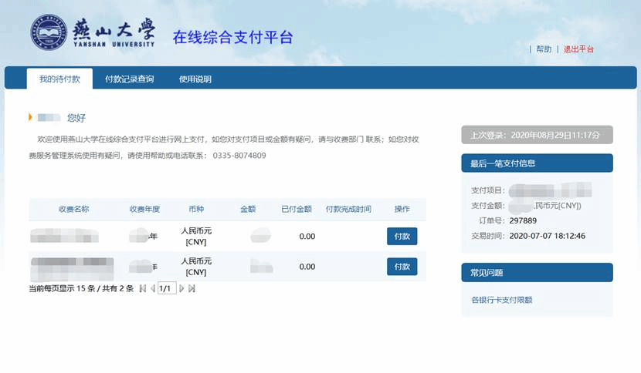The height and width of the screenshot is (373, 641).
Task: Click the 最后一笔支付信息 panel header
Action: [536, 163]
